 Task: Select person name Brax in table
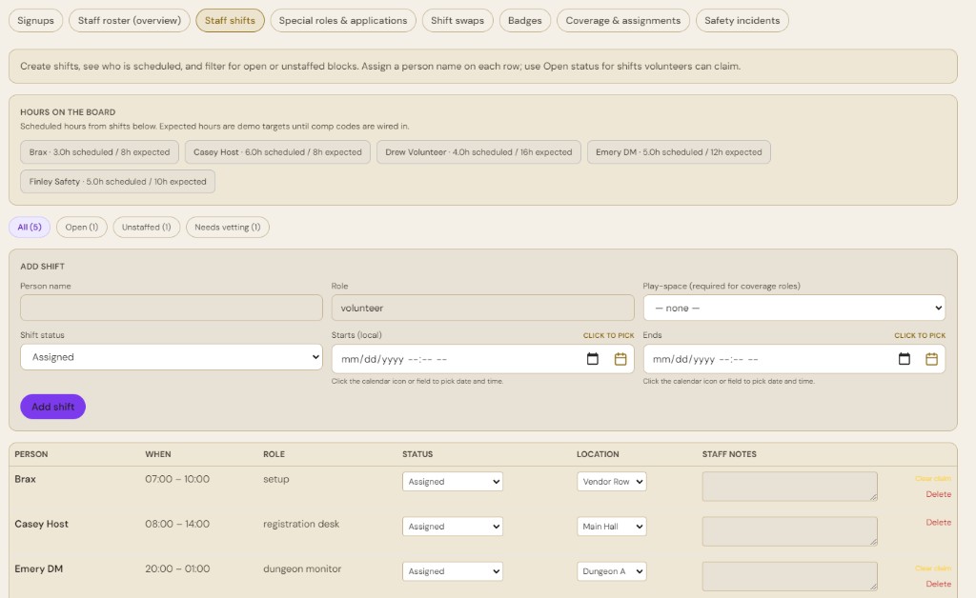point(25,479)
